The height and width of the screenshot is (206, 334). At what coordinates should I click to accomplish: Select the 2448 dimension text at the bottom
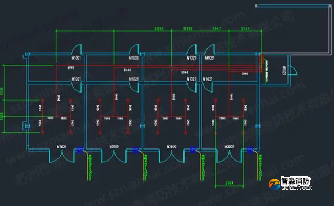click(x=229, y=183)
